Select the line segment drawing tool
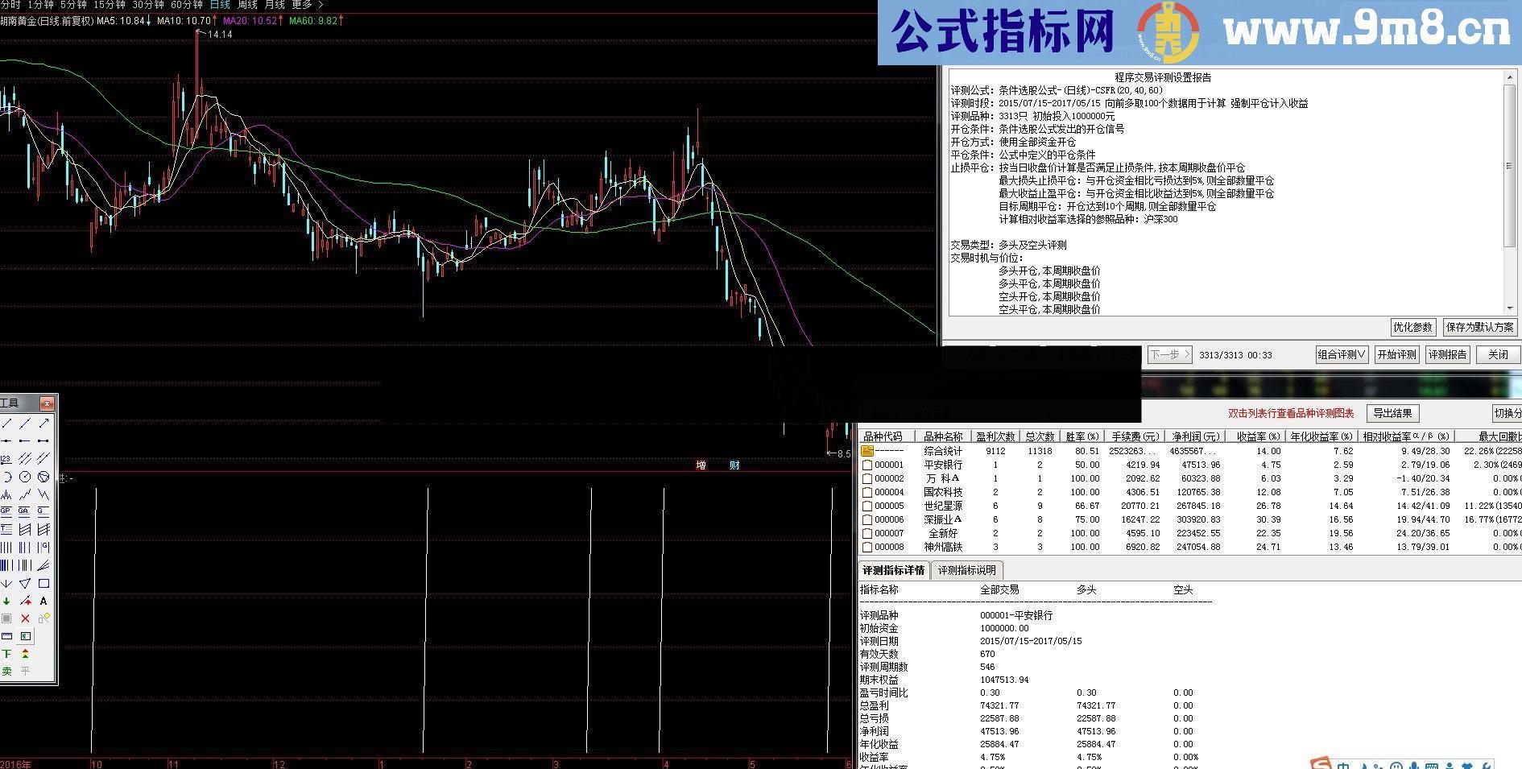 click(6, 424)
